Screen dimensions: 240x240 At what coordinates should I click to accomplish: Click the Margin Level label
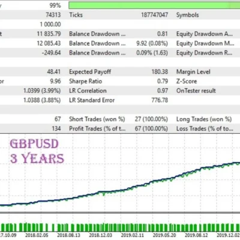click(x=193, y=72)
